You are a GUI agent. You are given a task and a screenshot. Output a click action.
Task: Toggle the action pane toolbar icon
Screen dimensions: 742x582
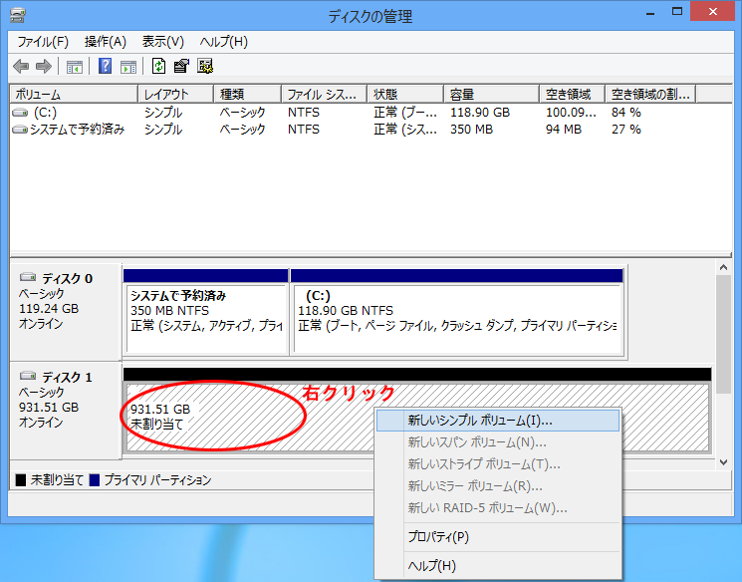(x=127, y=67)
